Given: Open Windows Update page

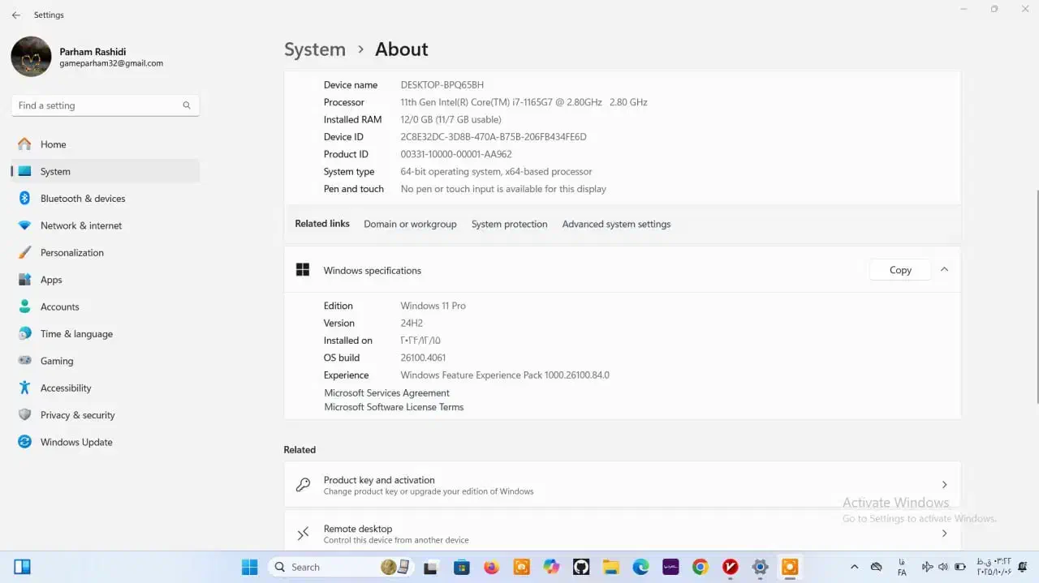Looking at the screenshot, I should [x=75, y=443].
